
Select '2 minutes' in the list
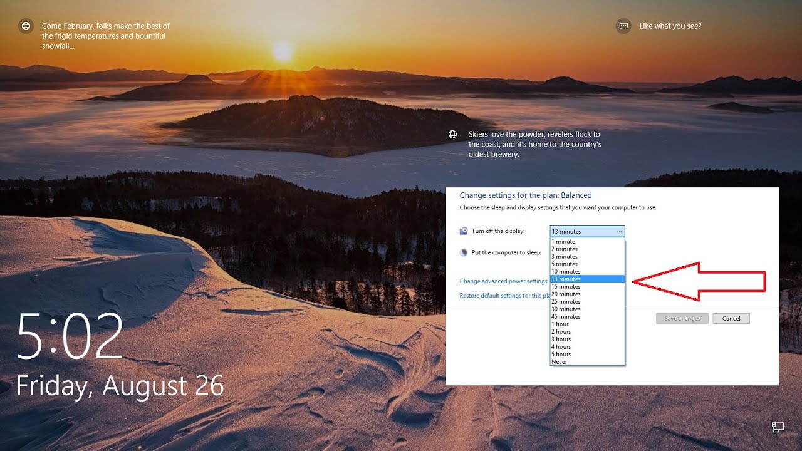[x=587, y=249]
